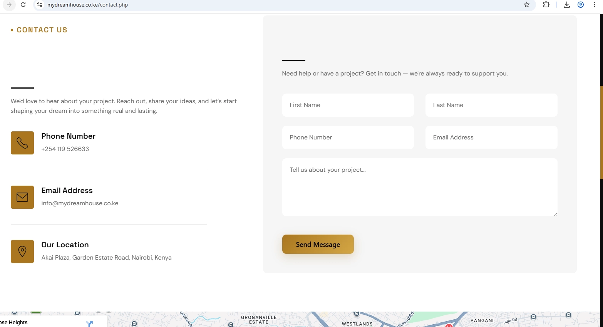603x327 pixels.
Task: Click the info@mydreamhouse.co.ke email address
Action: (x=80, y=203)
